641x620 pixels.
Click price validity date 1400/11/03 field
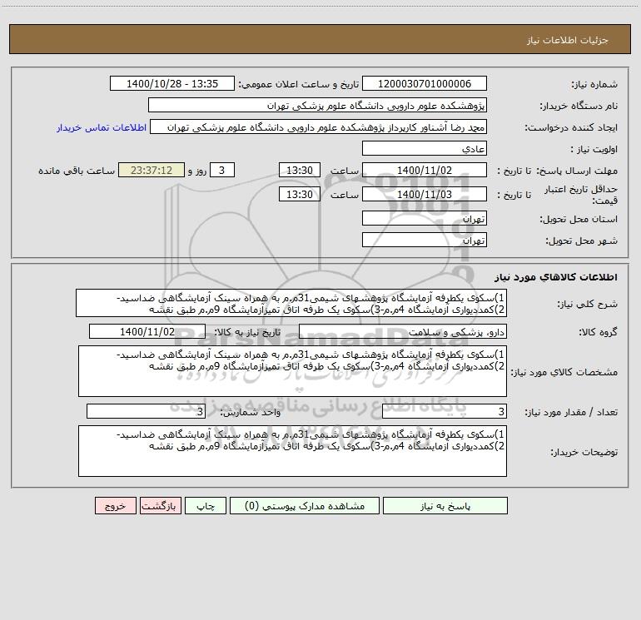tap(425, 194)
